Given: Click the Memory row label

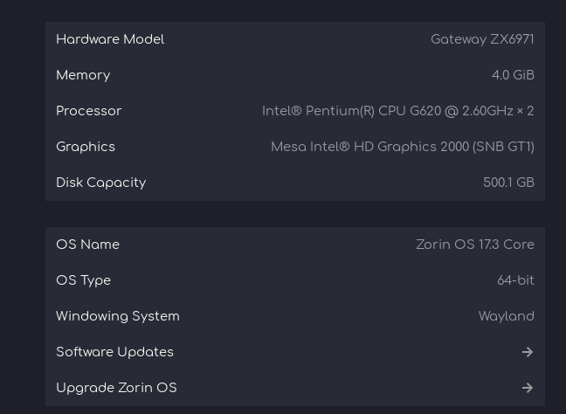Looking at the screenshot, I should 83,75.
